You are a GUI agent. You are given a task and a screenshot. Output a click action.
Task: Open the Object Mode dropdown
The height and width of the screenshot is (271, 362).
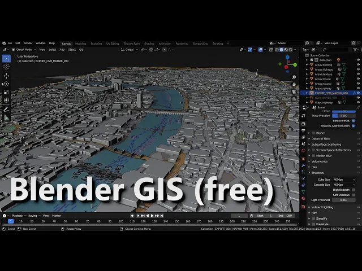(24, 50)
